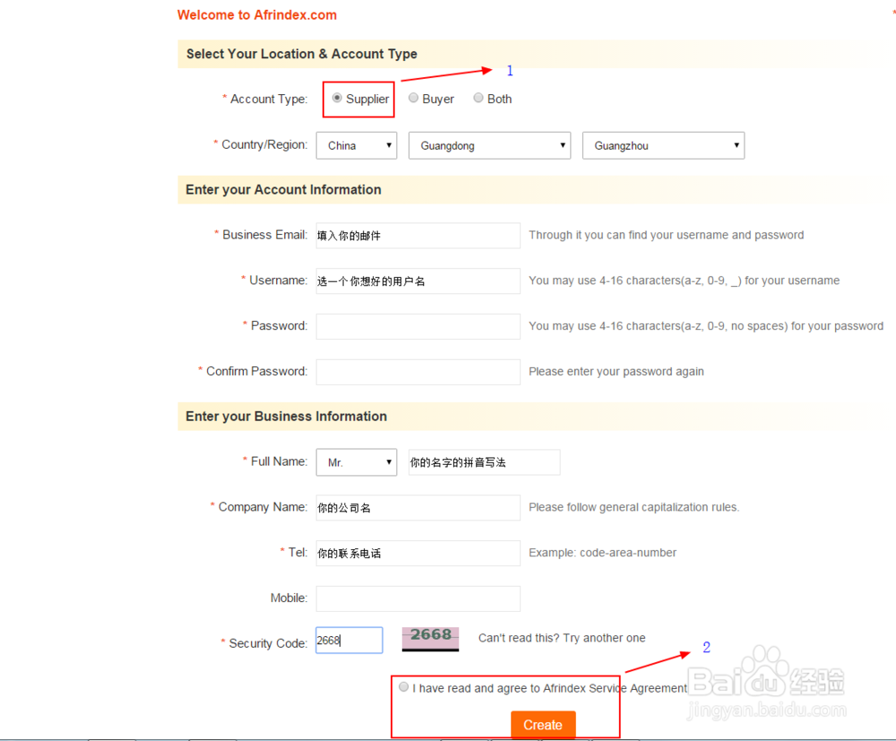Click the username 4-16 characters hint

click(x=684, y=280)
